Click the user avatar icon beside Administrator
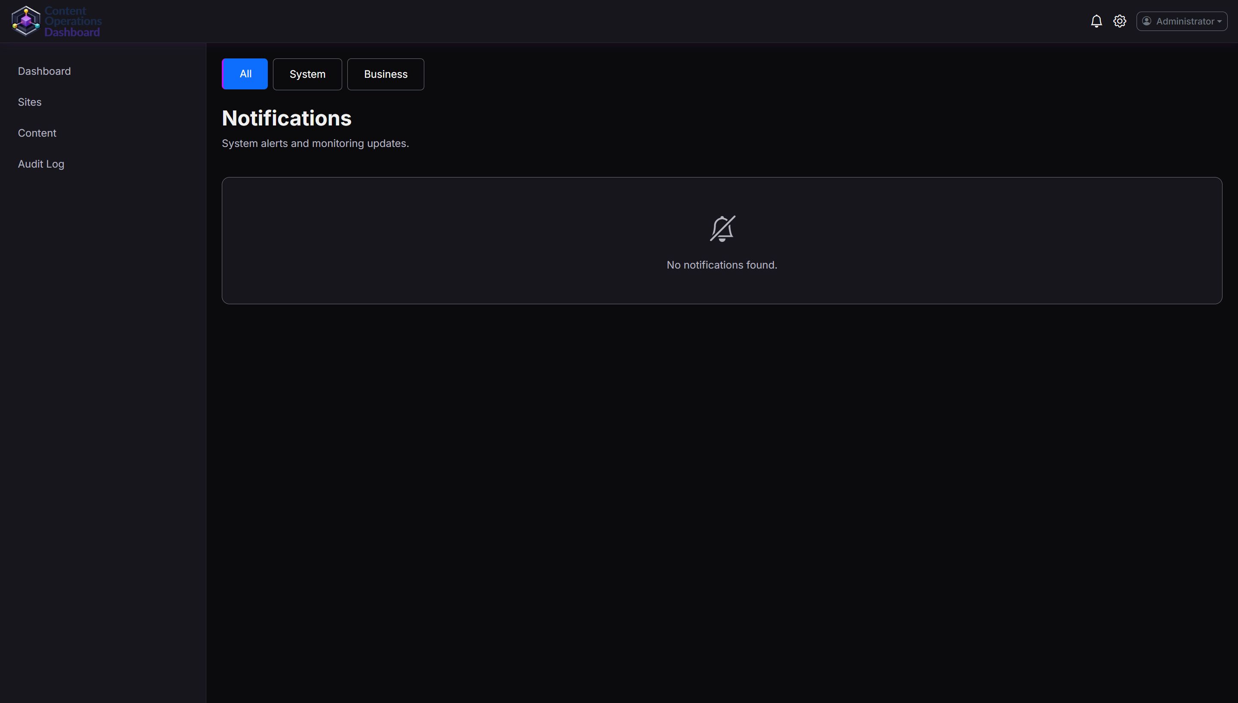The image size is (1238, 703). click(x=1147, y=21)
